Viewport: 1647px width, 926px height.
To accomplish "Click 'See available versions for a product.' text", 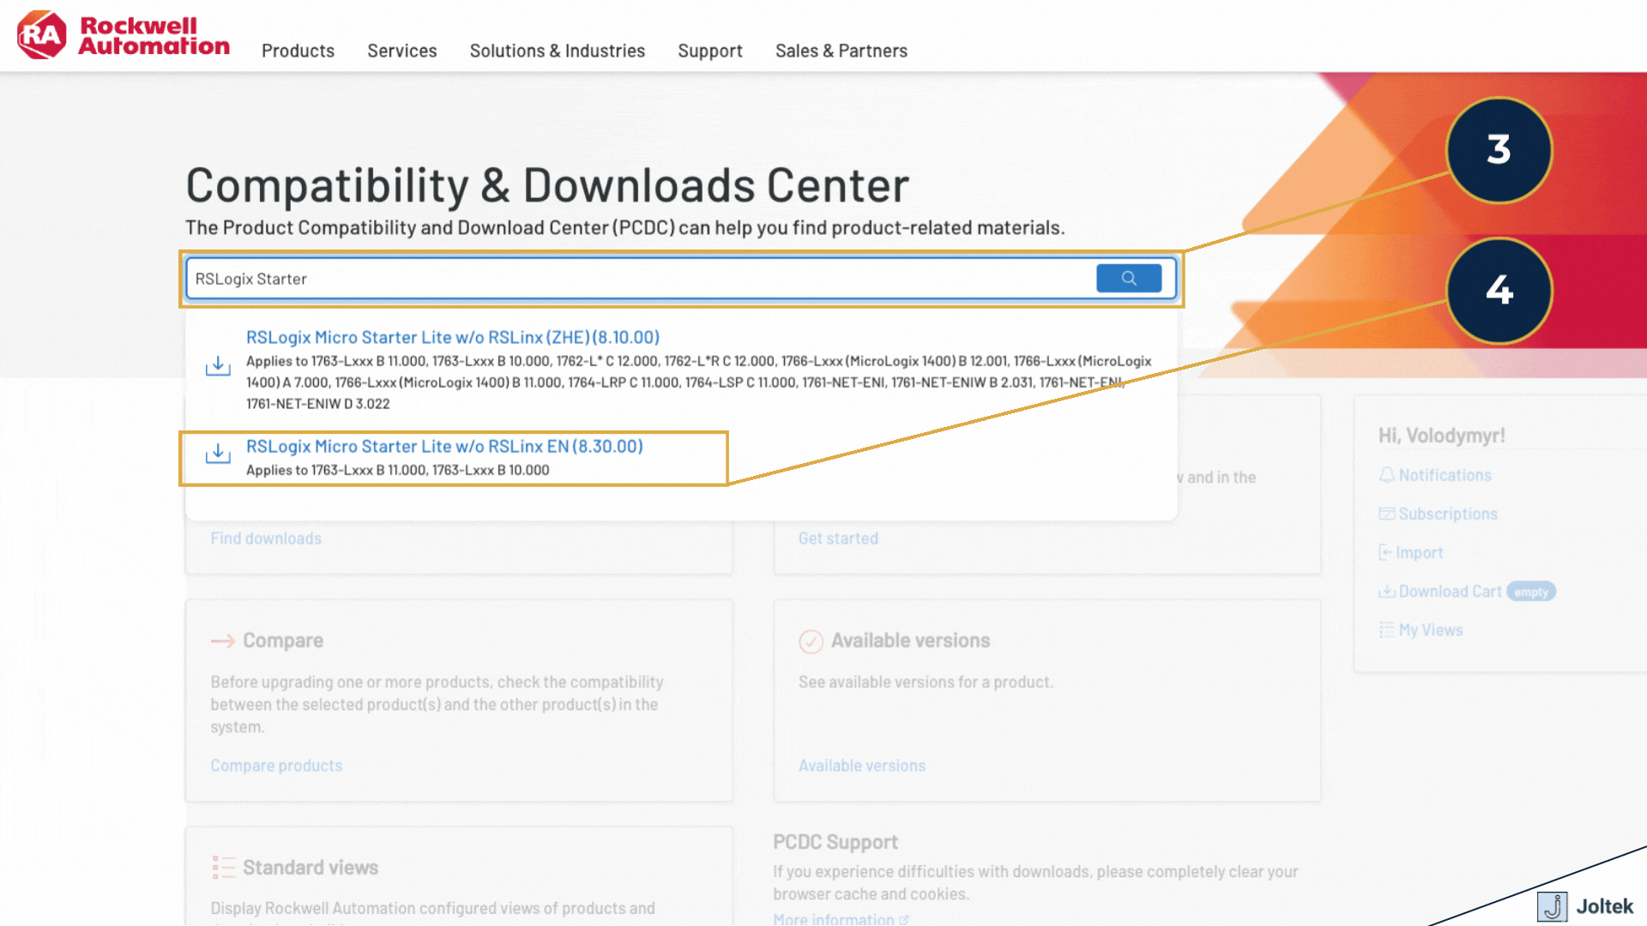I will 926,682.
